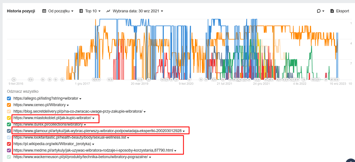The width and height of the screenshot is (355, 162).
Task: Toggle the pl.wikipedia.org series checkbox
Action: point(9,144)
